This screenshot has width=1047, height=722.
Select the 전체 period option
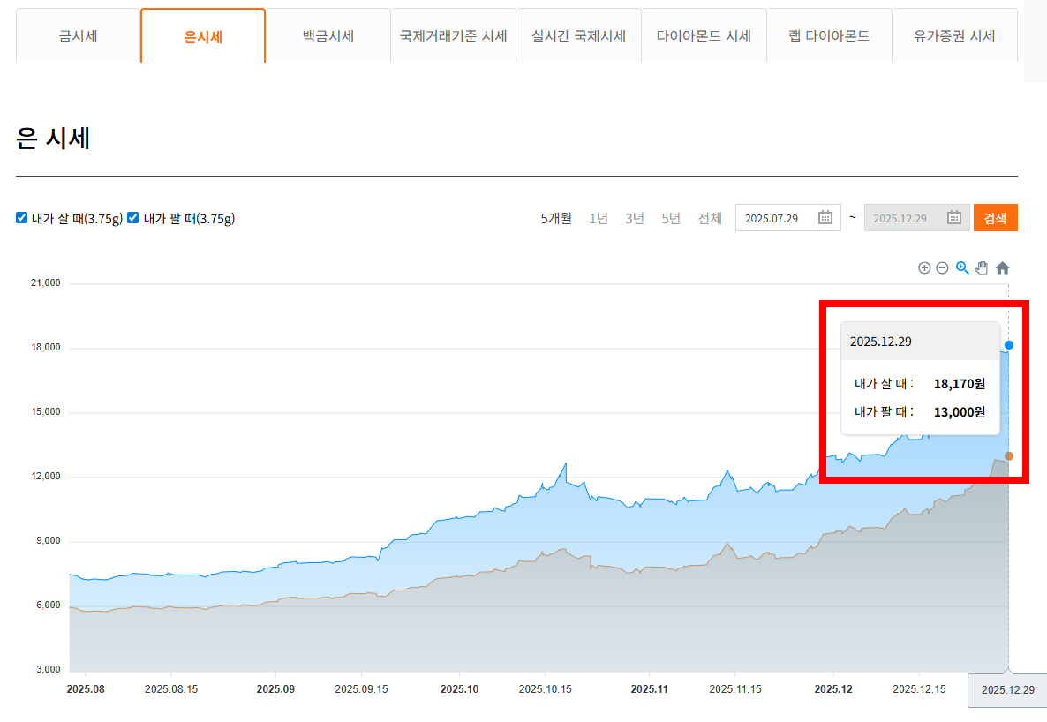(x=709, y=217)
